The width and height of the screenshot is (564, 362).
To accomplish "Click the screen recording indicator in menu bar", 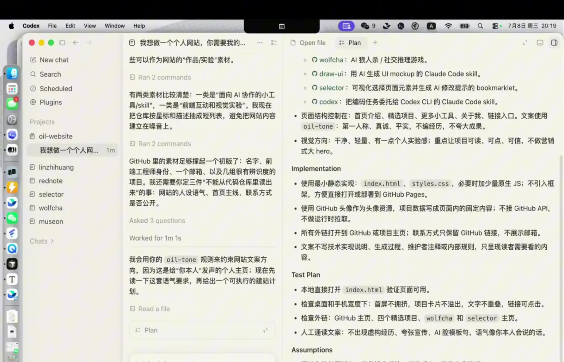I will (x=347, y=26).
